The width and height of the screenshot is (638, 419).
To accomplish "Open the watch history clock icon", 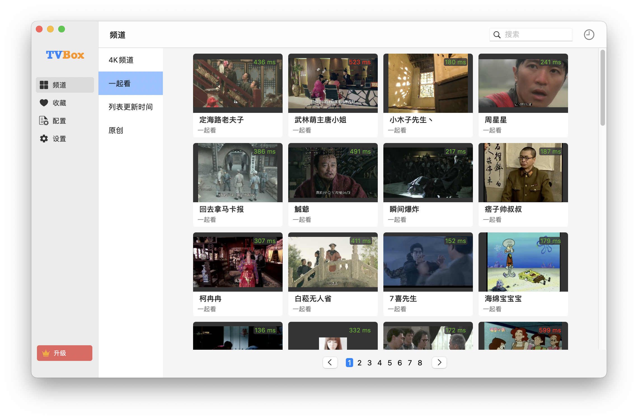I will (589, 34).
